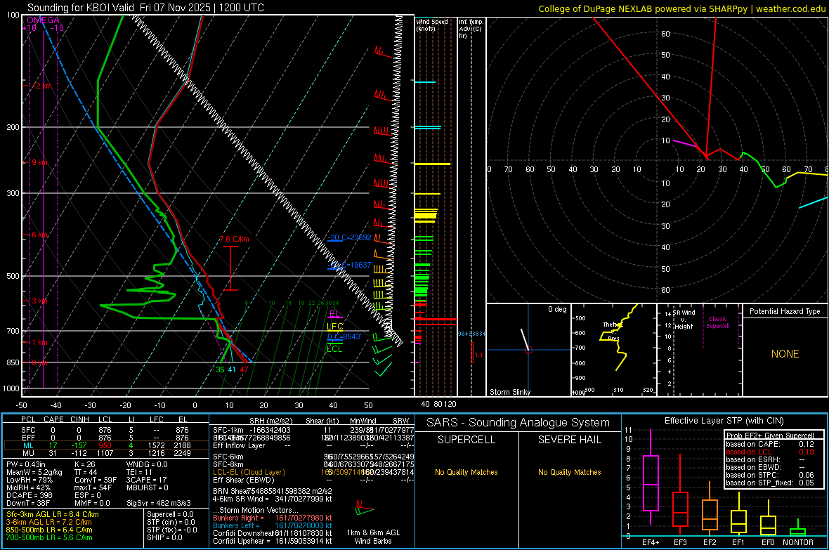Viewport: 829px width, 550px height.
Task: Click the SHIP = 0.0 value
Action: click(164, 537)
